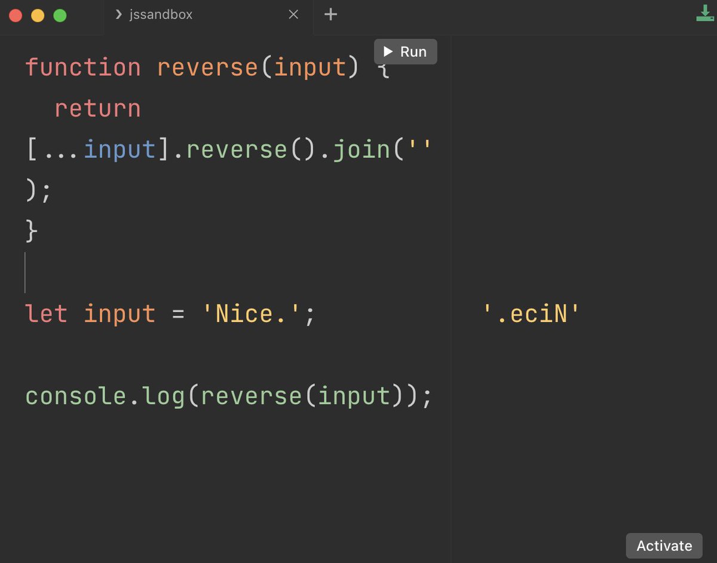Viewport: 717px width, 563px height.
Task: Click the 'join' method call in the code
Action: (x=362, y=149)
